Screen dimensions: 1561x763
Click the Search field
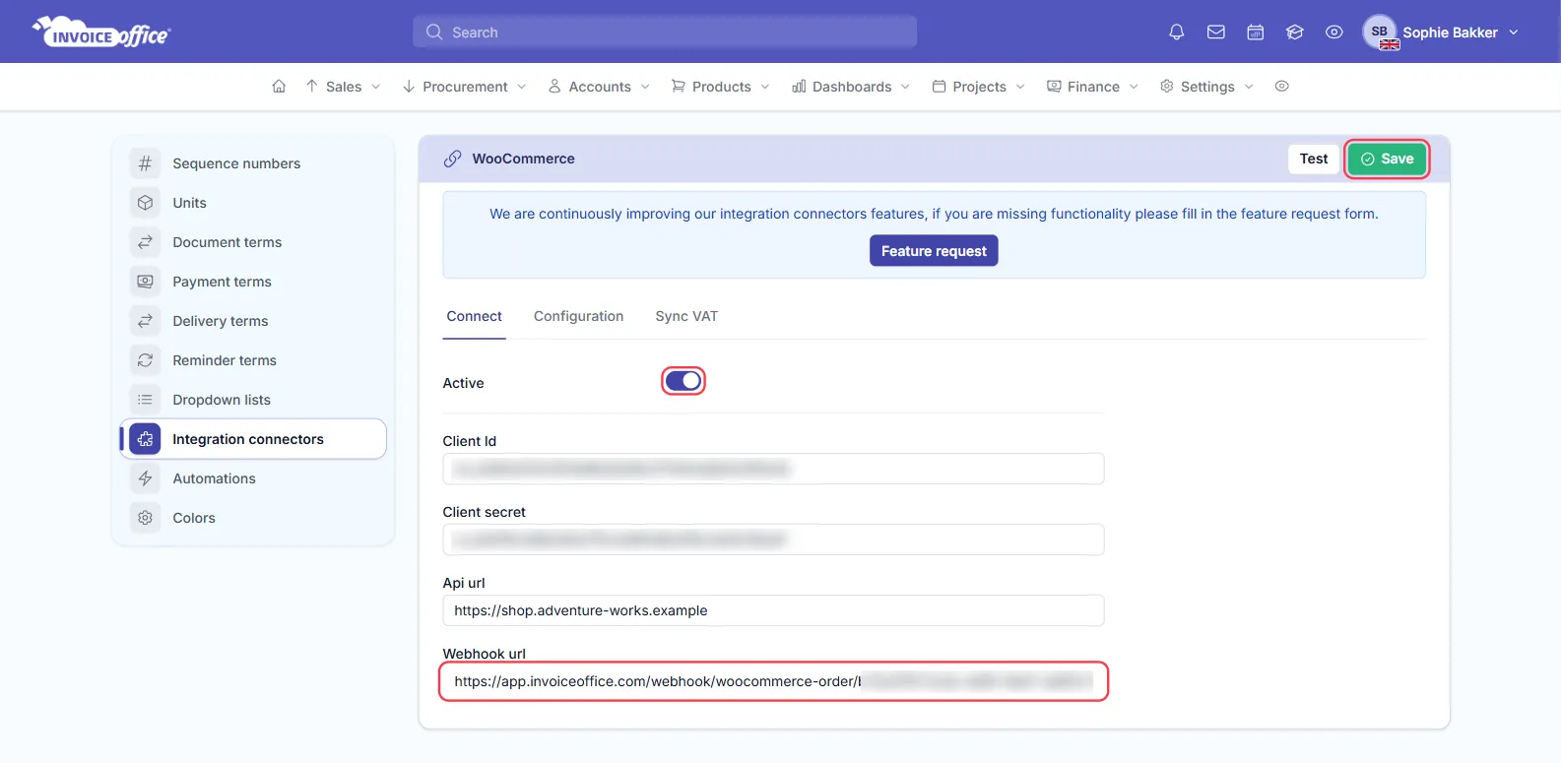tap(665, 32)
